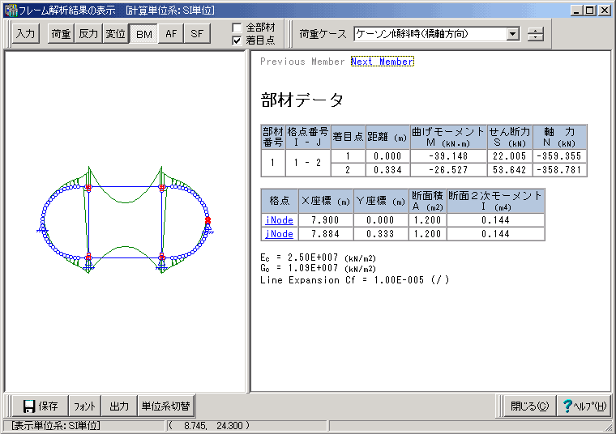Image resolution: width=616 pixels, height=434 pixels.
Task: Click the load case text field ケーソン傾斜時
Action: pyautogui.click(x=430, y=34)
